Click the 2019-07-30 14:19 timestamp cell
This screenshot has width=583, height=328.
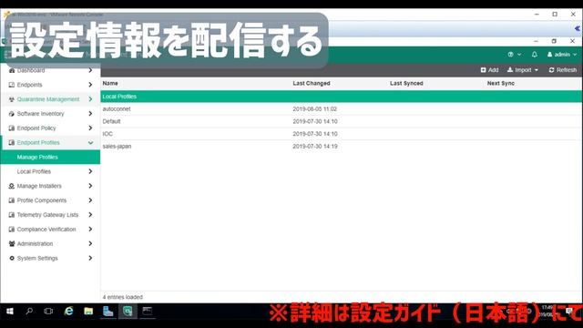pyautogui.click(x=315, y=146)
